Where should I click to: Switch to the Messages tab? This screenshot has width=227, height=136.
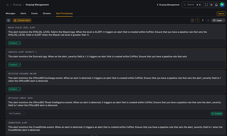(x=10, y=14)
